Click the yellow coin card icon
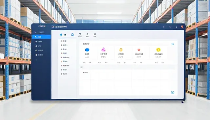This screenshot has height=120, width=210. click(x=158, y=50)
